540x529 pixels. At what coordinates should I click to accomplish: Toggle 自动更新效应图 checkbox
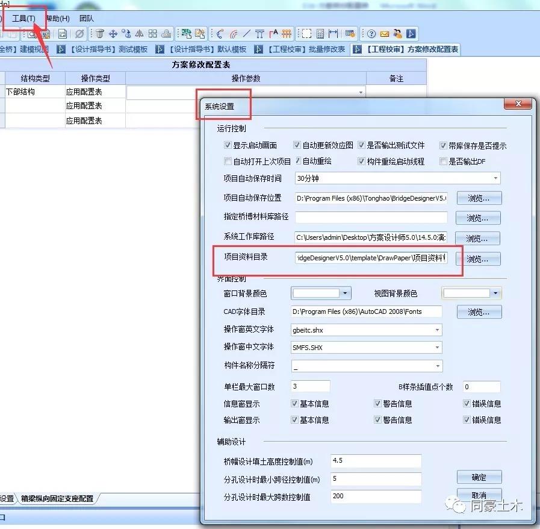coord(297,145)
